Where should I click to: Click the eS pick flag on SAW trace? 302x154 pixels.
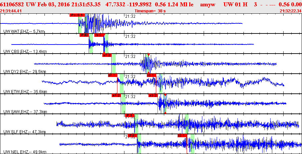pyautogui.click(x=153, y=95)
